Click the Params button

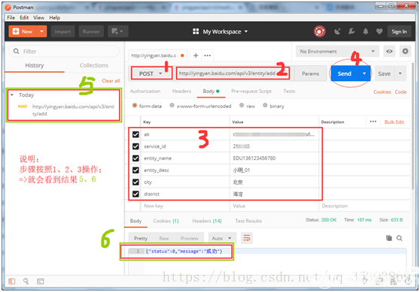310,74
